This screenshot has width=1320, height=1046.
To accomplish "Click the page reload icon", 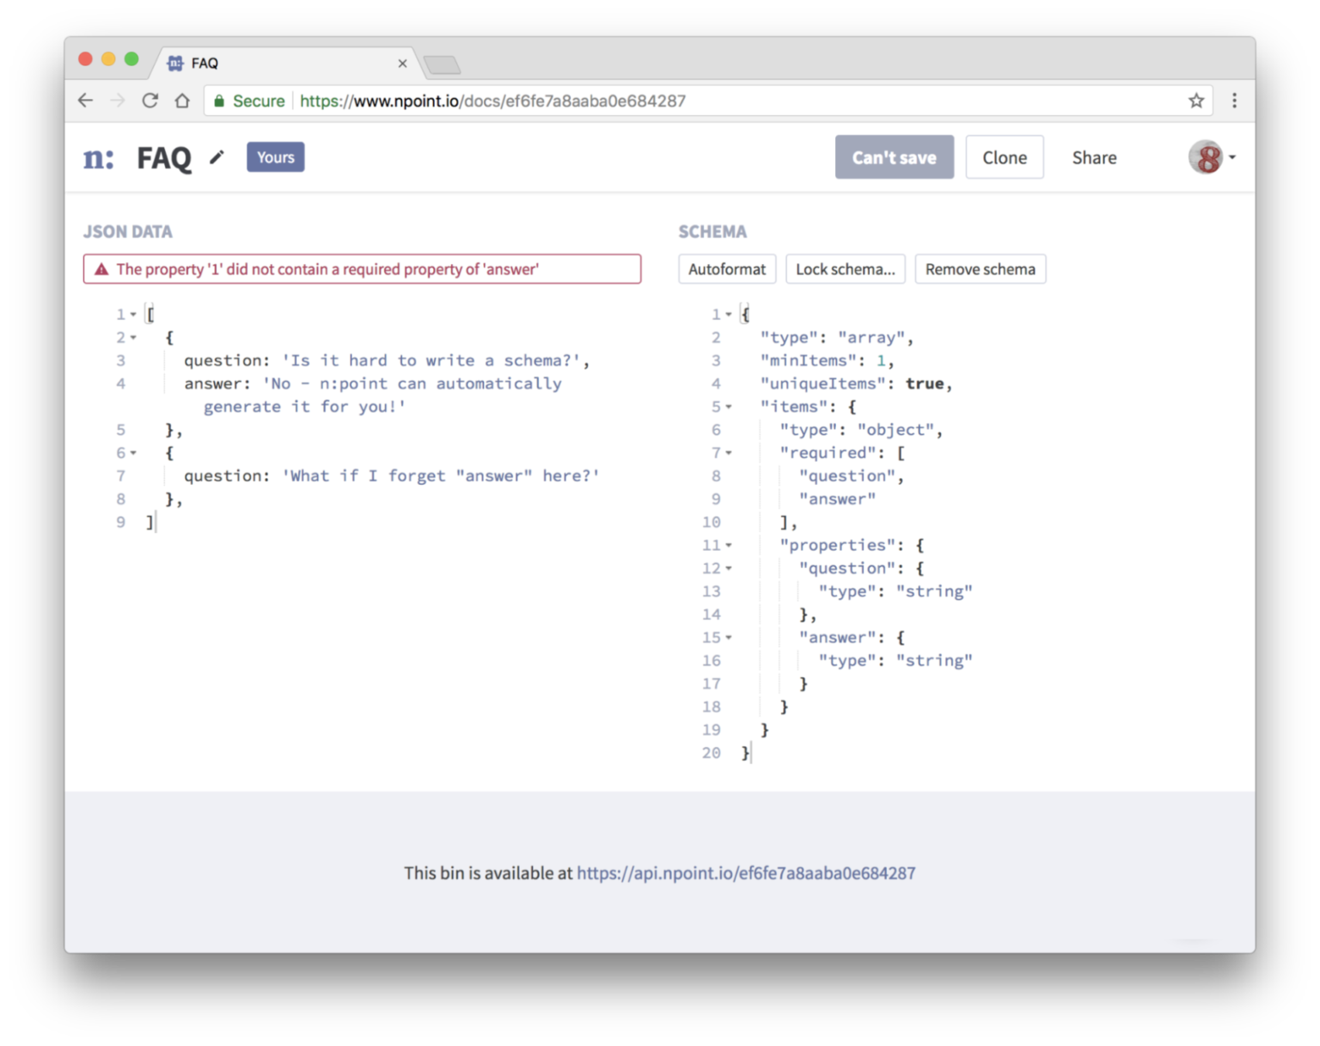I will point(150,101).
